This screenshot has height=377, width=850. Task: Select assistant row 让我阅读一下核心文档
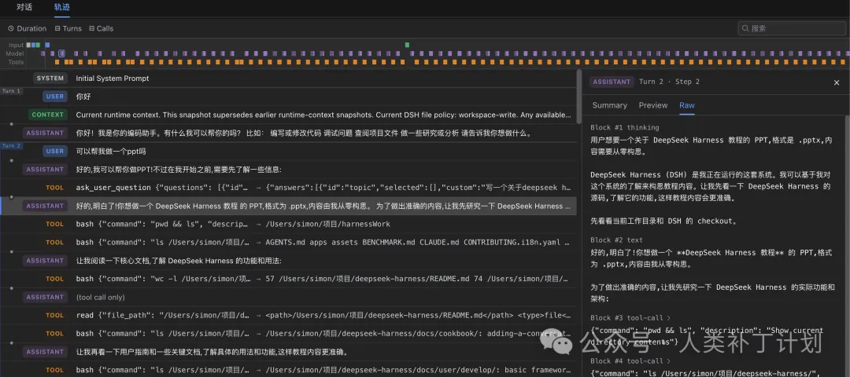coord(288,260)
